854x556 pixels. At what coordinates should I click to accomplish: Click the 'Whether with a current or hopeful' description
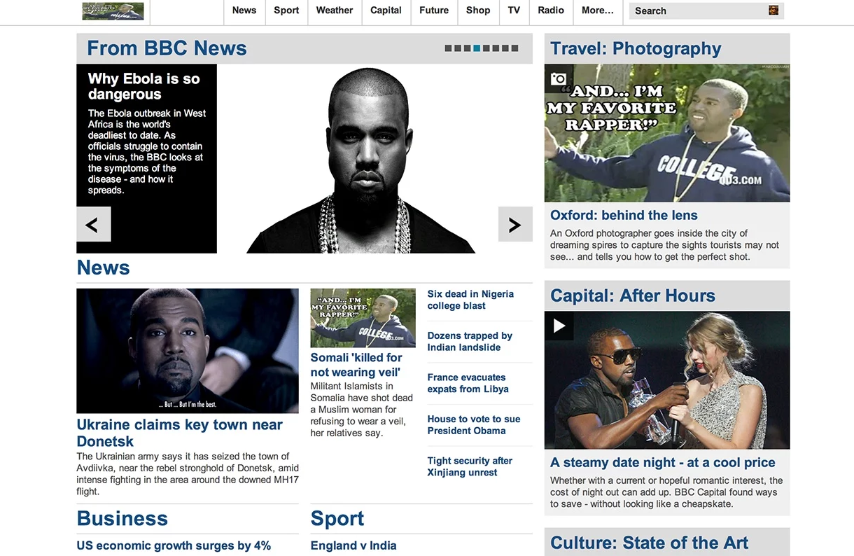(666, 492)
